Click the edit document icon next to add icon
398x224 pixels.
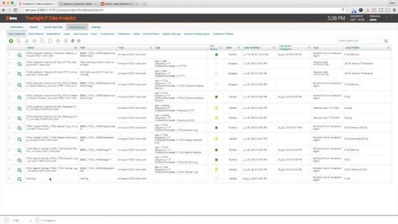pos(19,41)
